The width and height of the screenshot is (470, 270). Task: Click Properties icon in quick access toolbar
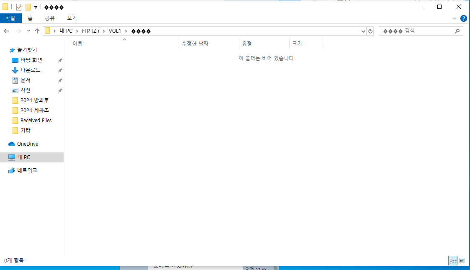tap(19, 7)
